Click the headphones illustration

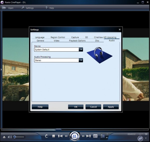(99, 55)
